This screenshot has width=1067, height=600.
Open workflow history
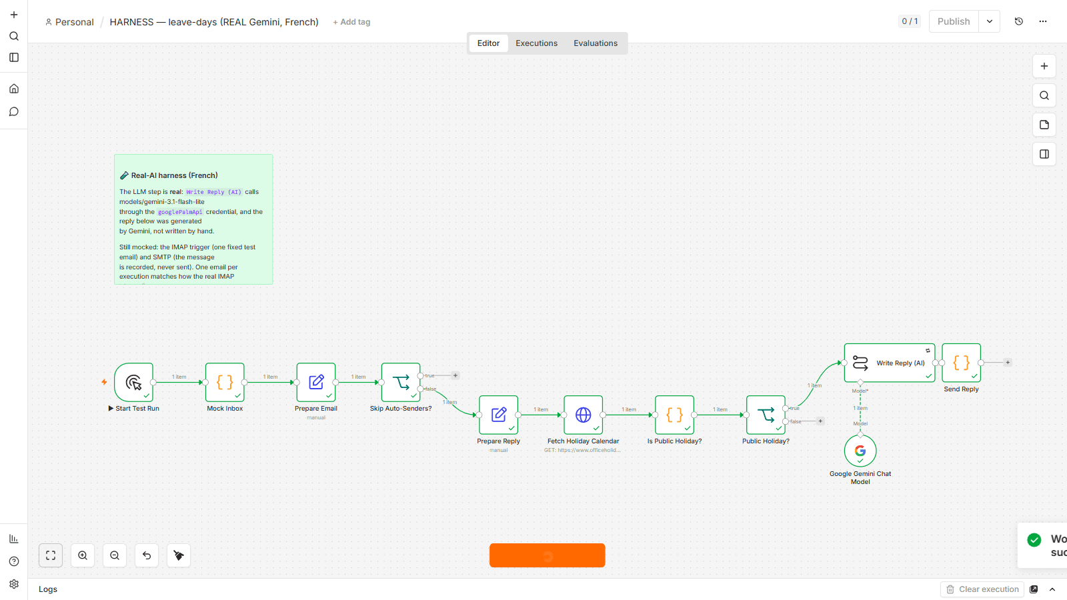click(1019, 21)
